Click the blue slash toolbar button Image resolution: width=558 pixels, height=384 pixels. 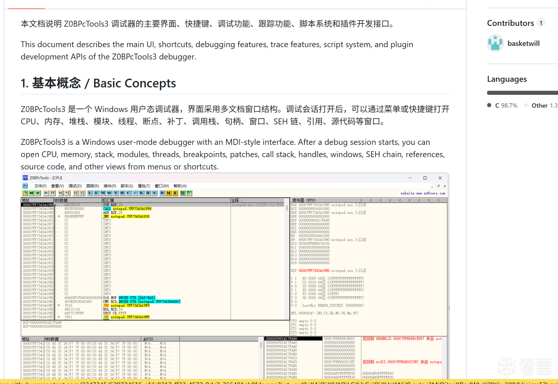pyautogui.click(x=135, y=193)
